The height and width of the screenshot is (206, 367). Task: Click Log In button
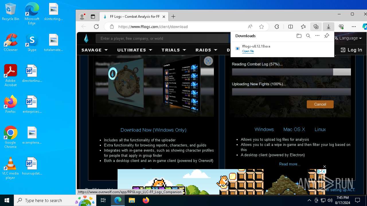pyautogui.click(x=352, y=50)
